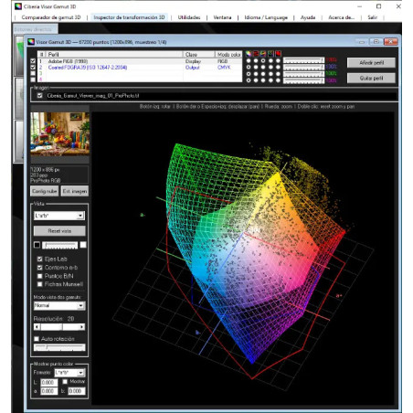Click the multicolor wireframe render mode icon
Screen dimensions: 413x413
coord(263,54)
